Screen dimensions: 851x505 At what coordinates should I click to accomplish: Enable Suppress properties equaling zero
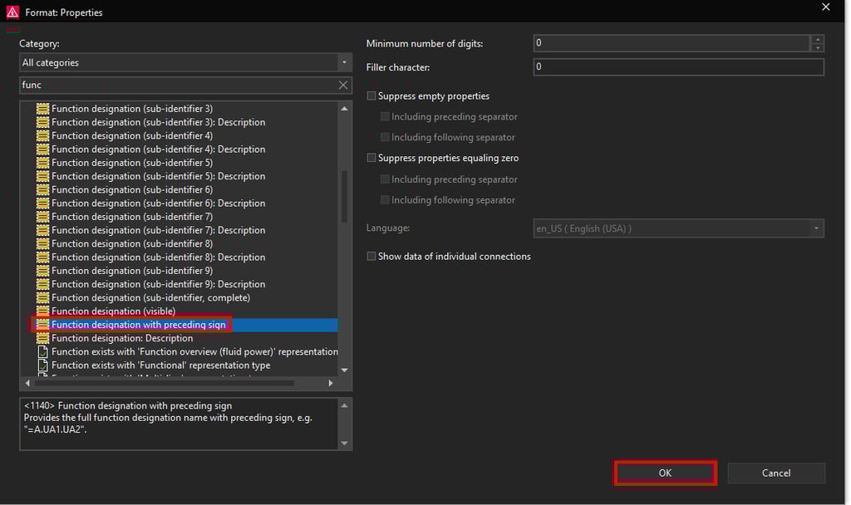(x=371, y=158)
